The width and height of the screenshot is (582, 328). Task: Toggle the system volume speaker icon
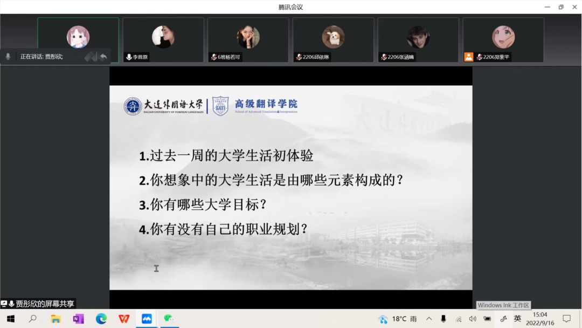473,319
